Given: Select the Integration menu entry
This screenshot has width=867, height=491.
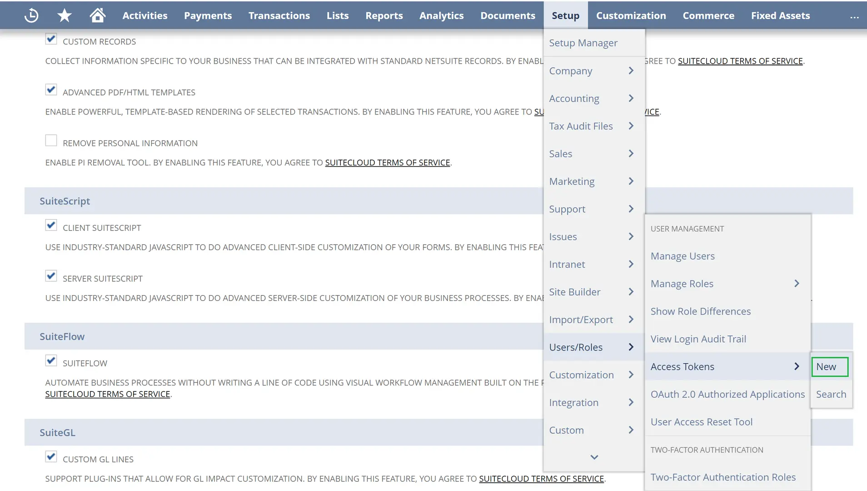Looking at the screenshot, I should (x=594, y=403).
